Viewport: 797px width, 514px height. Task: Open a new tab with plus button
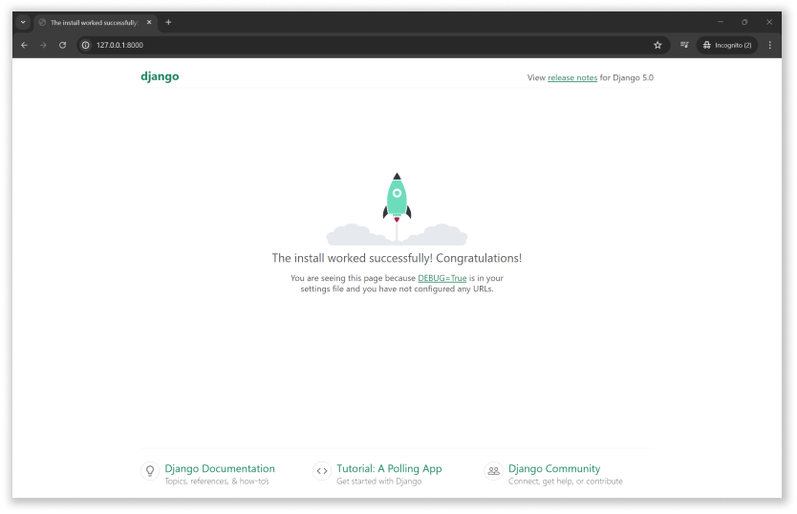tap(168, 22)
